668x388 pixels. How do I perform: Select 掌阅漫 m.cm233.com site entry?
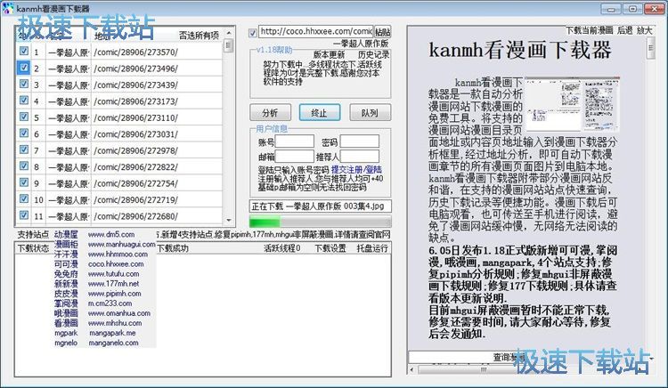tap(94, 303)
